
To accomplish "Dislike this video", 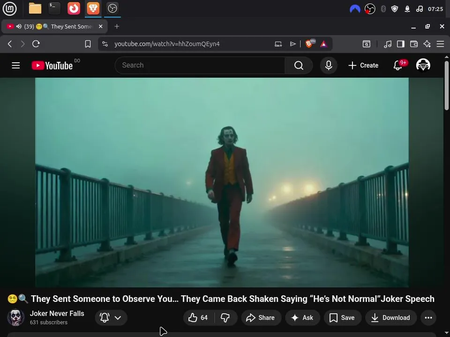I will (x=225, y=317).
